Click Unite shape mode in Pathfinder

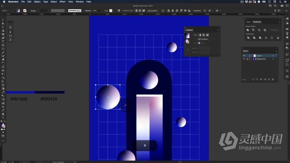(248, 30)
